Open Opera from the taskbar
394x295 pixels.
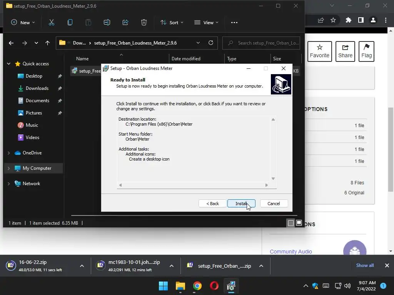(x=214, y=286)
